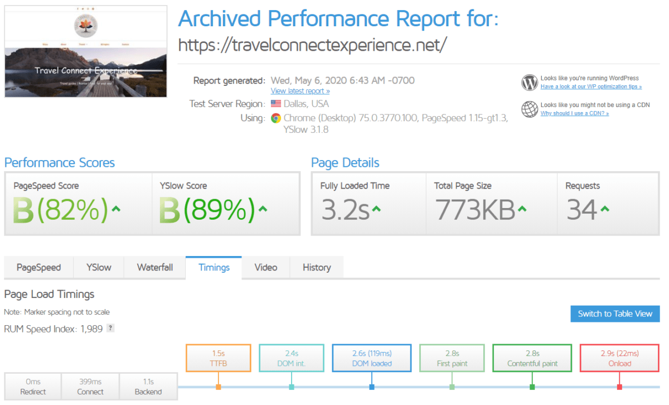
Task: Click the green arrow beside PageSpeed Score
Action: click(x=116, y=209)
